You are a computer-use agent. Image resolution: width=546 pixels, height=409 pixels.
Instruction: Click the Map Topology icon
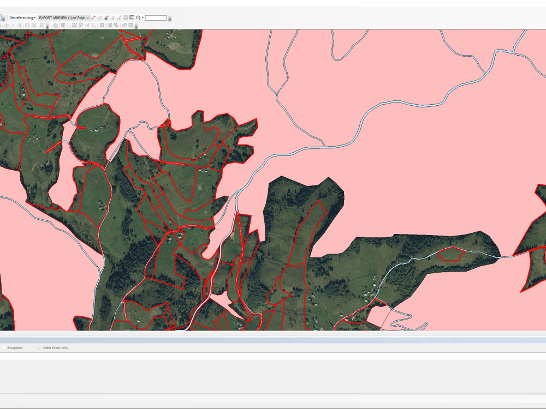coord(55,25)
